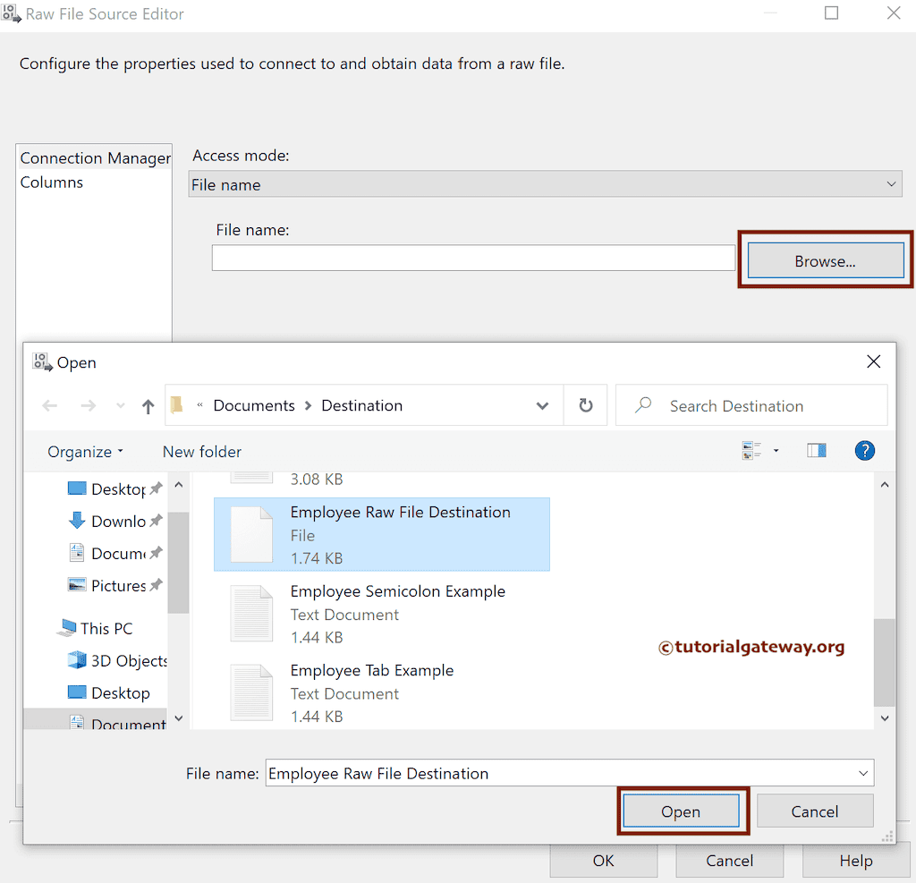The width and height of the screenshot is (916, 883).
Task: Select Employee Tab Example file
Action: 381,692
